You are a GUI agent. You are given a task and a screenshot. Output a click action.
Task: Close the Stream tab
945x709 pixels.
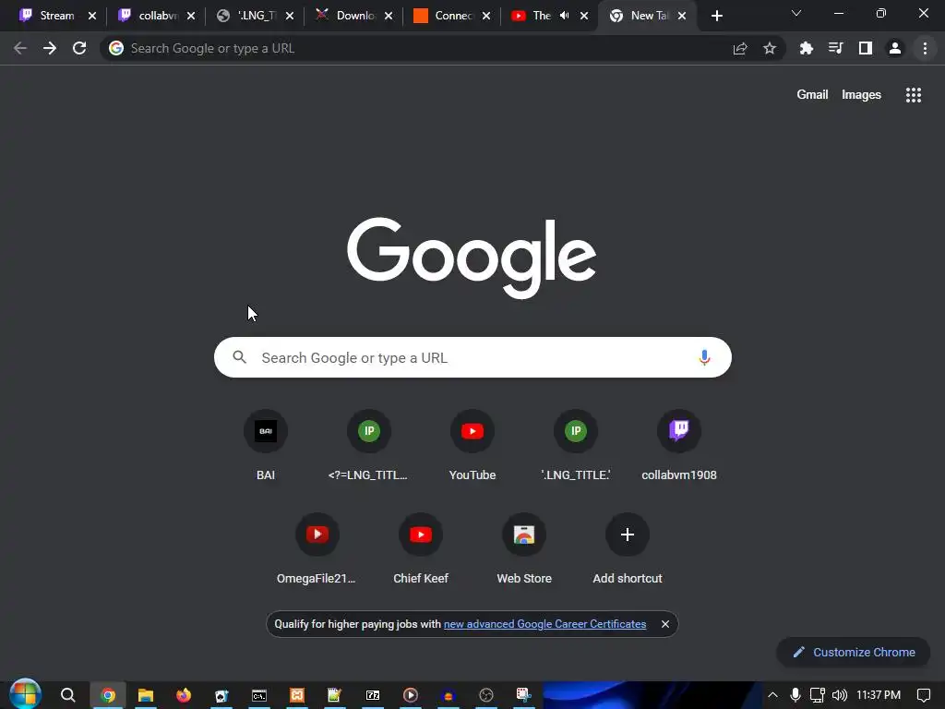point(92,16)
